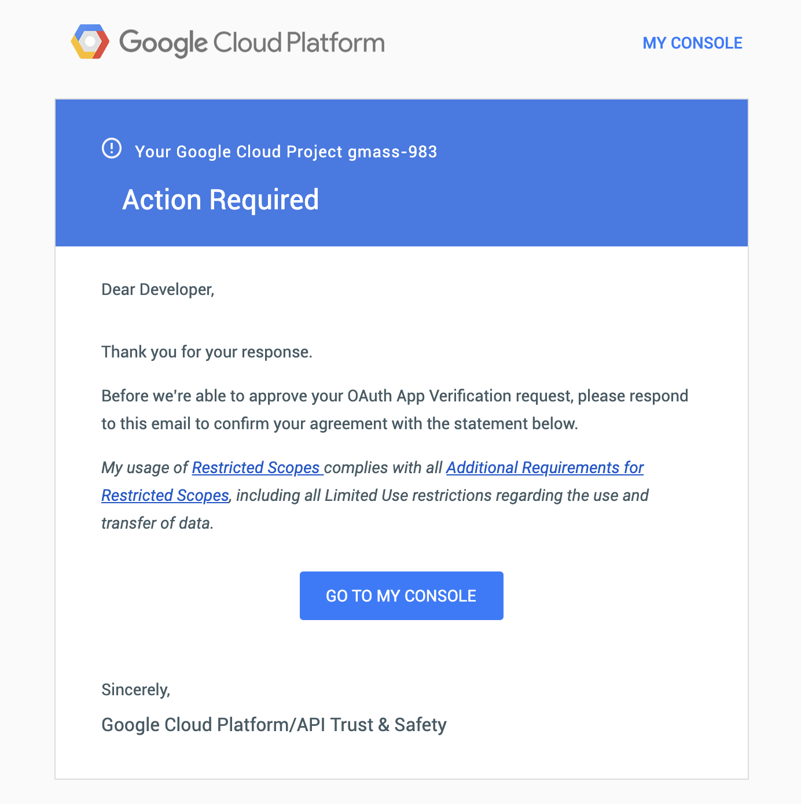The width and height of the screenshot is (801, 804).
Task: Click the second-line Restricted Scopes link continuation
Action: [x=166, y=496]
